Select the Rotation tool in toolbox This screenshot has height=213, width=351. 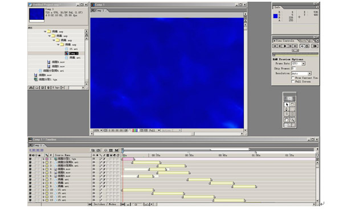292,105
